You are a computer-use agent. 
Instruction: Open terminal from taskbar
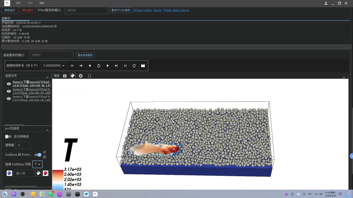[x=77, y=194]
